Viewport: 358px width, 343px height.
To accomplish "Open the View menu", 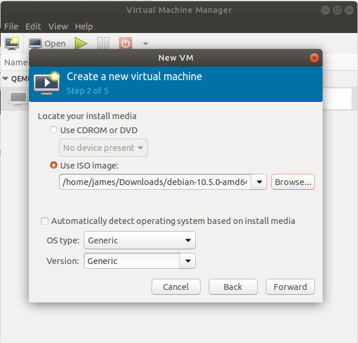I will [x=58, y=27].
